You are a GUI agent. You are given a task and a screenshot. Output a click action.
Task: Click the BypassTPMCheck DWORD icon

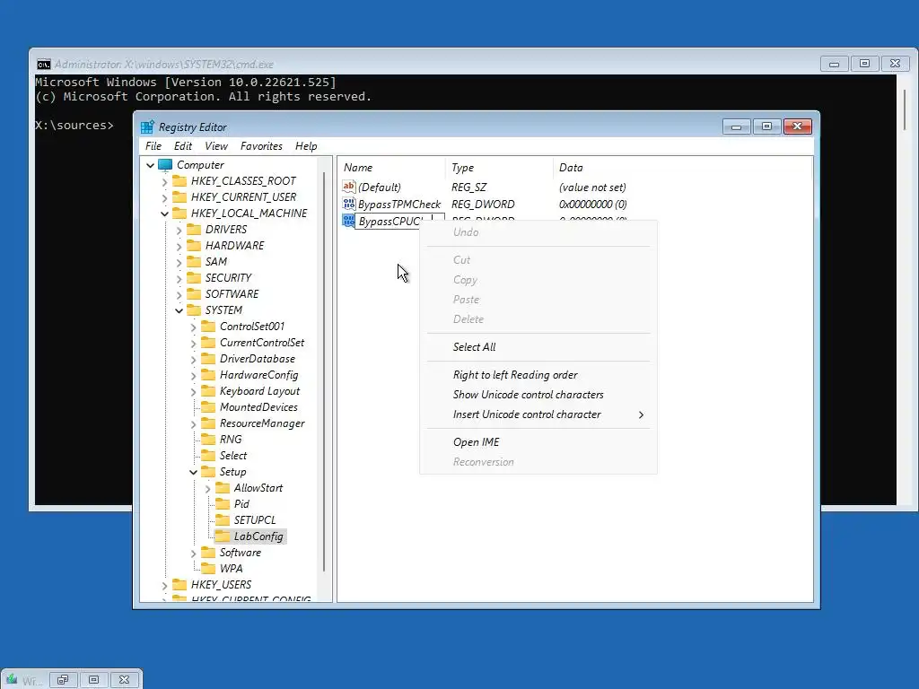tap(349, 204)
